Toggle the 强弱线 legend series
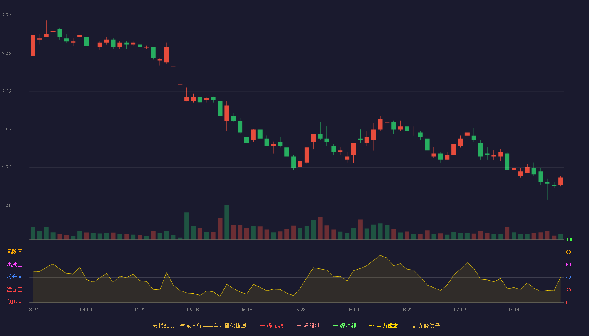Image resolution: width=589 pixels, height=336 pixels. pyautogui.click(x=308, y=326)
